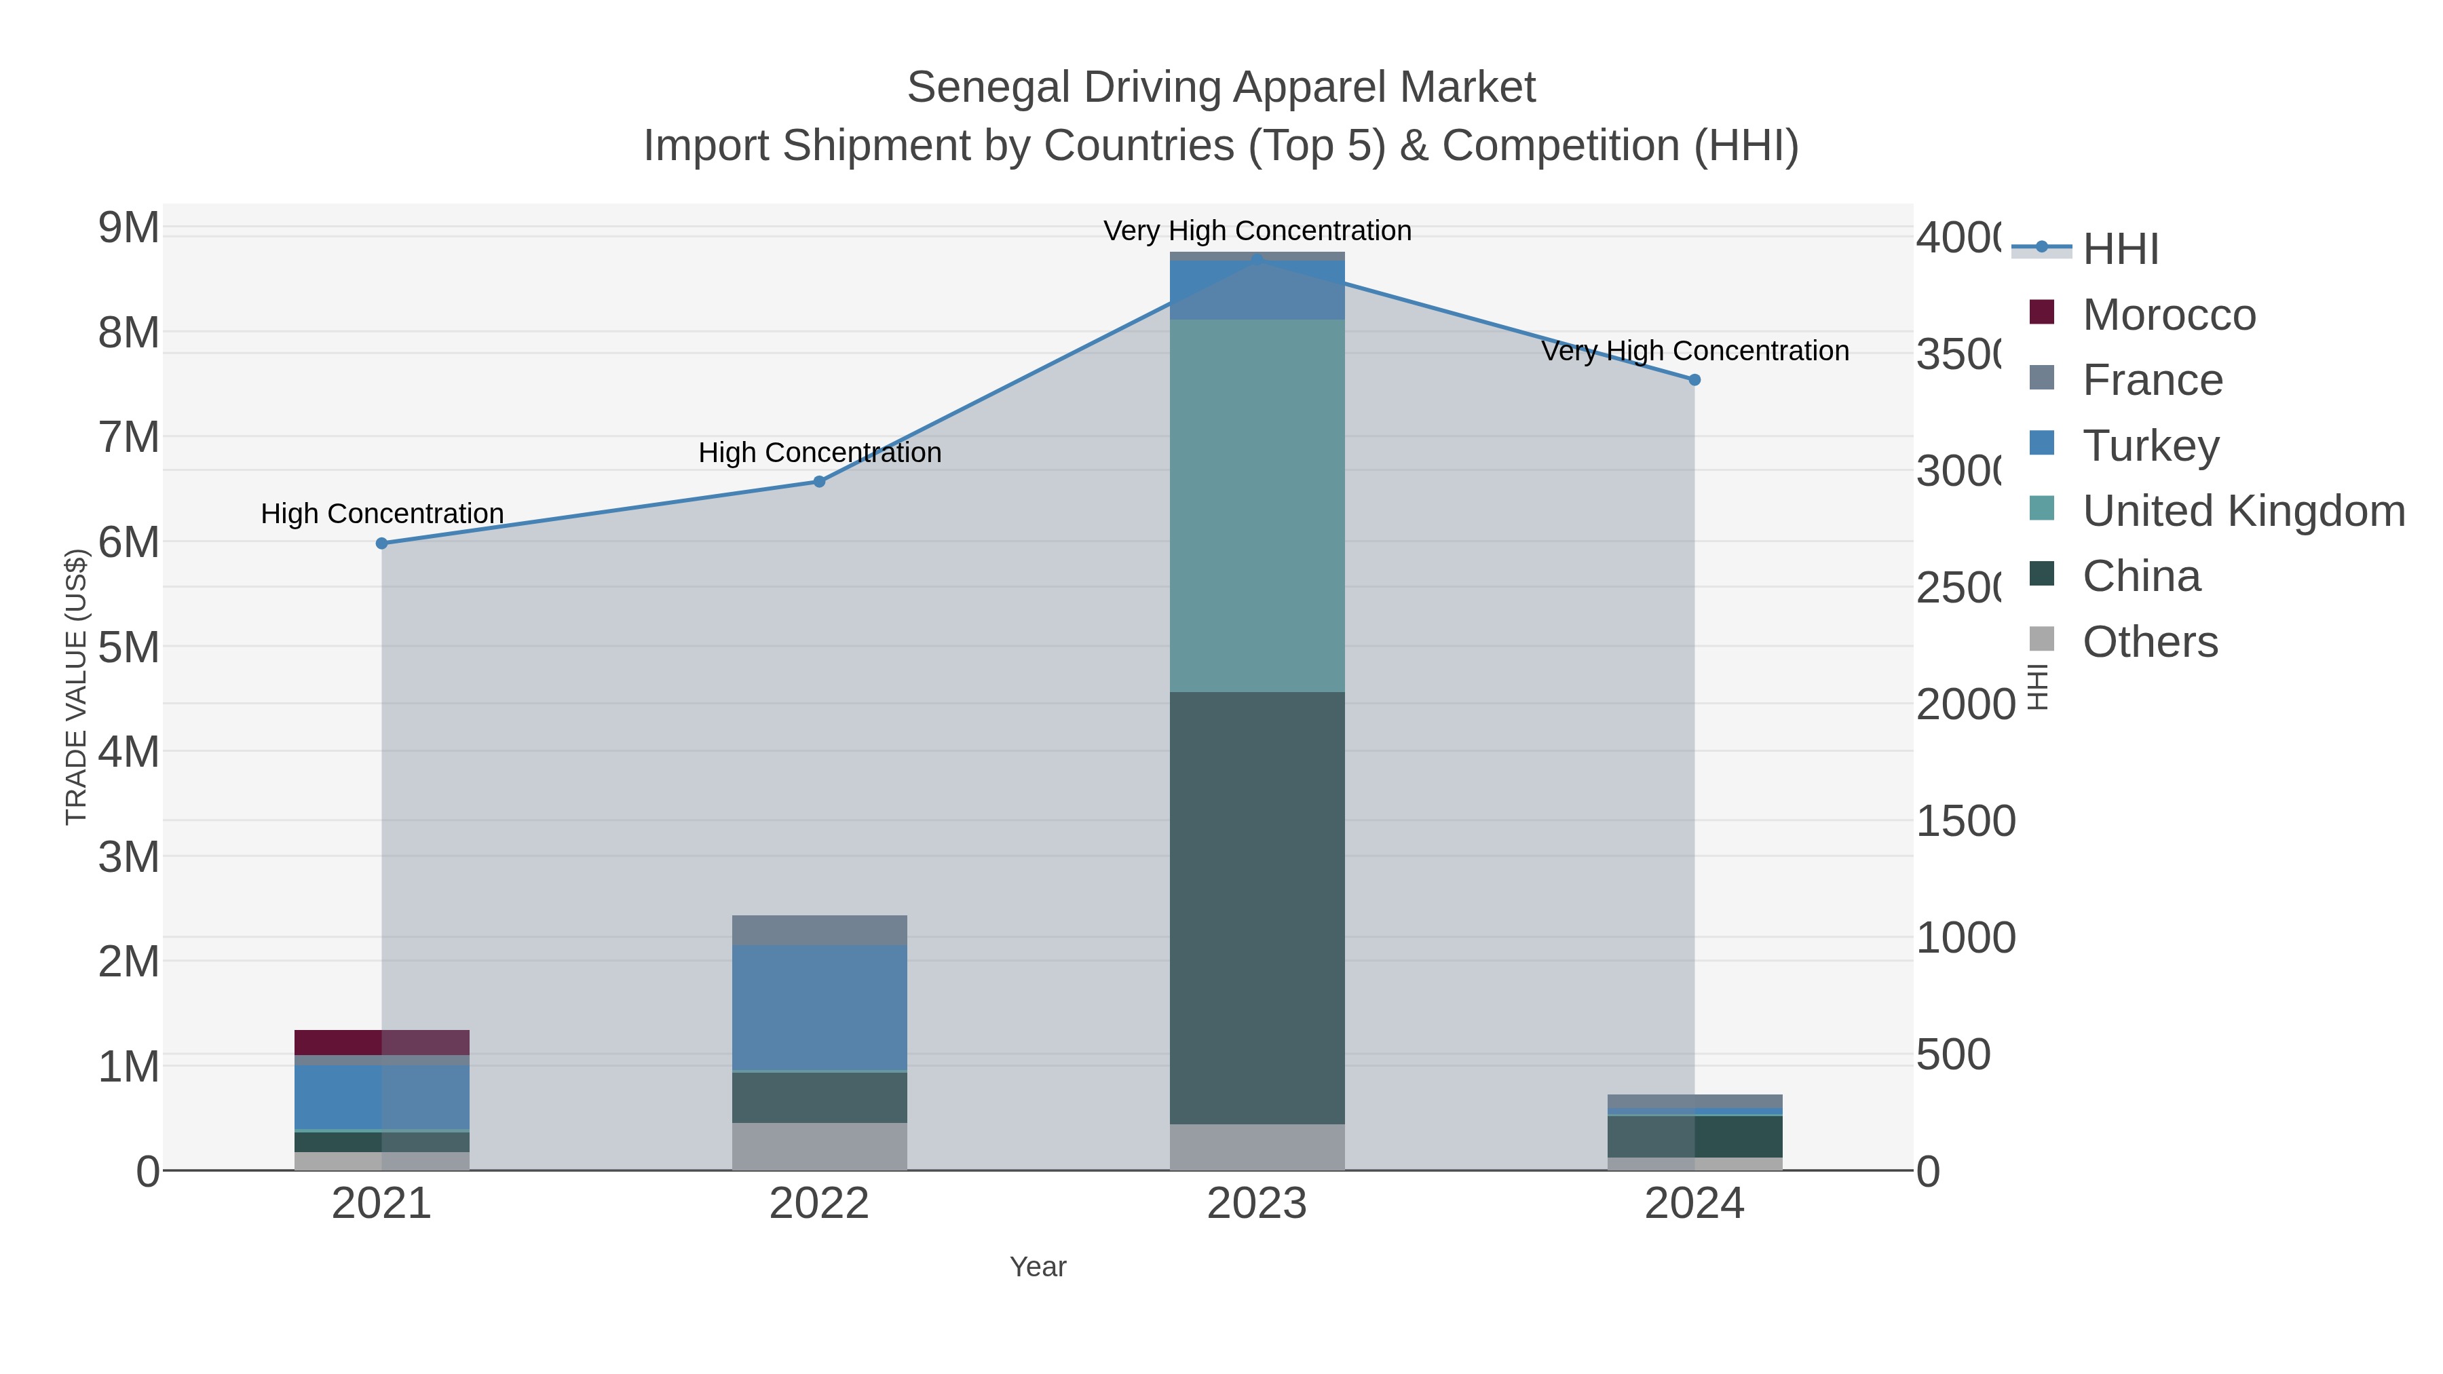Toggle the HHI legend entry
Screen dimensions: 2443x1374
click(x=2085, y=248)
